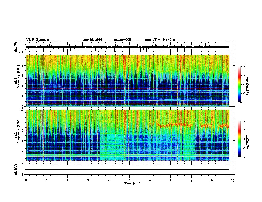Click the ch.1 spectrogram color bar
Screen dimensions: 262x202
click(x=240, y=84)
